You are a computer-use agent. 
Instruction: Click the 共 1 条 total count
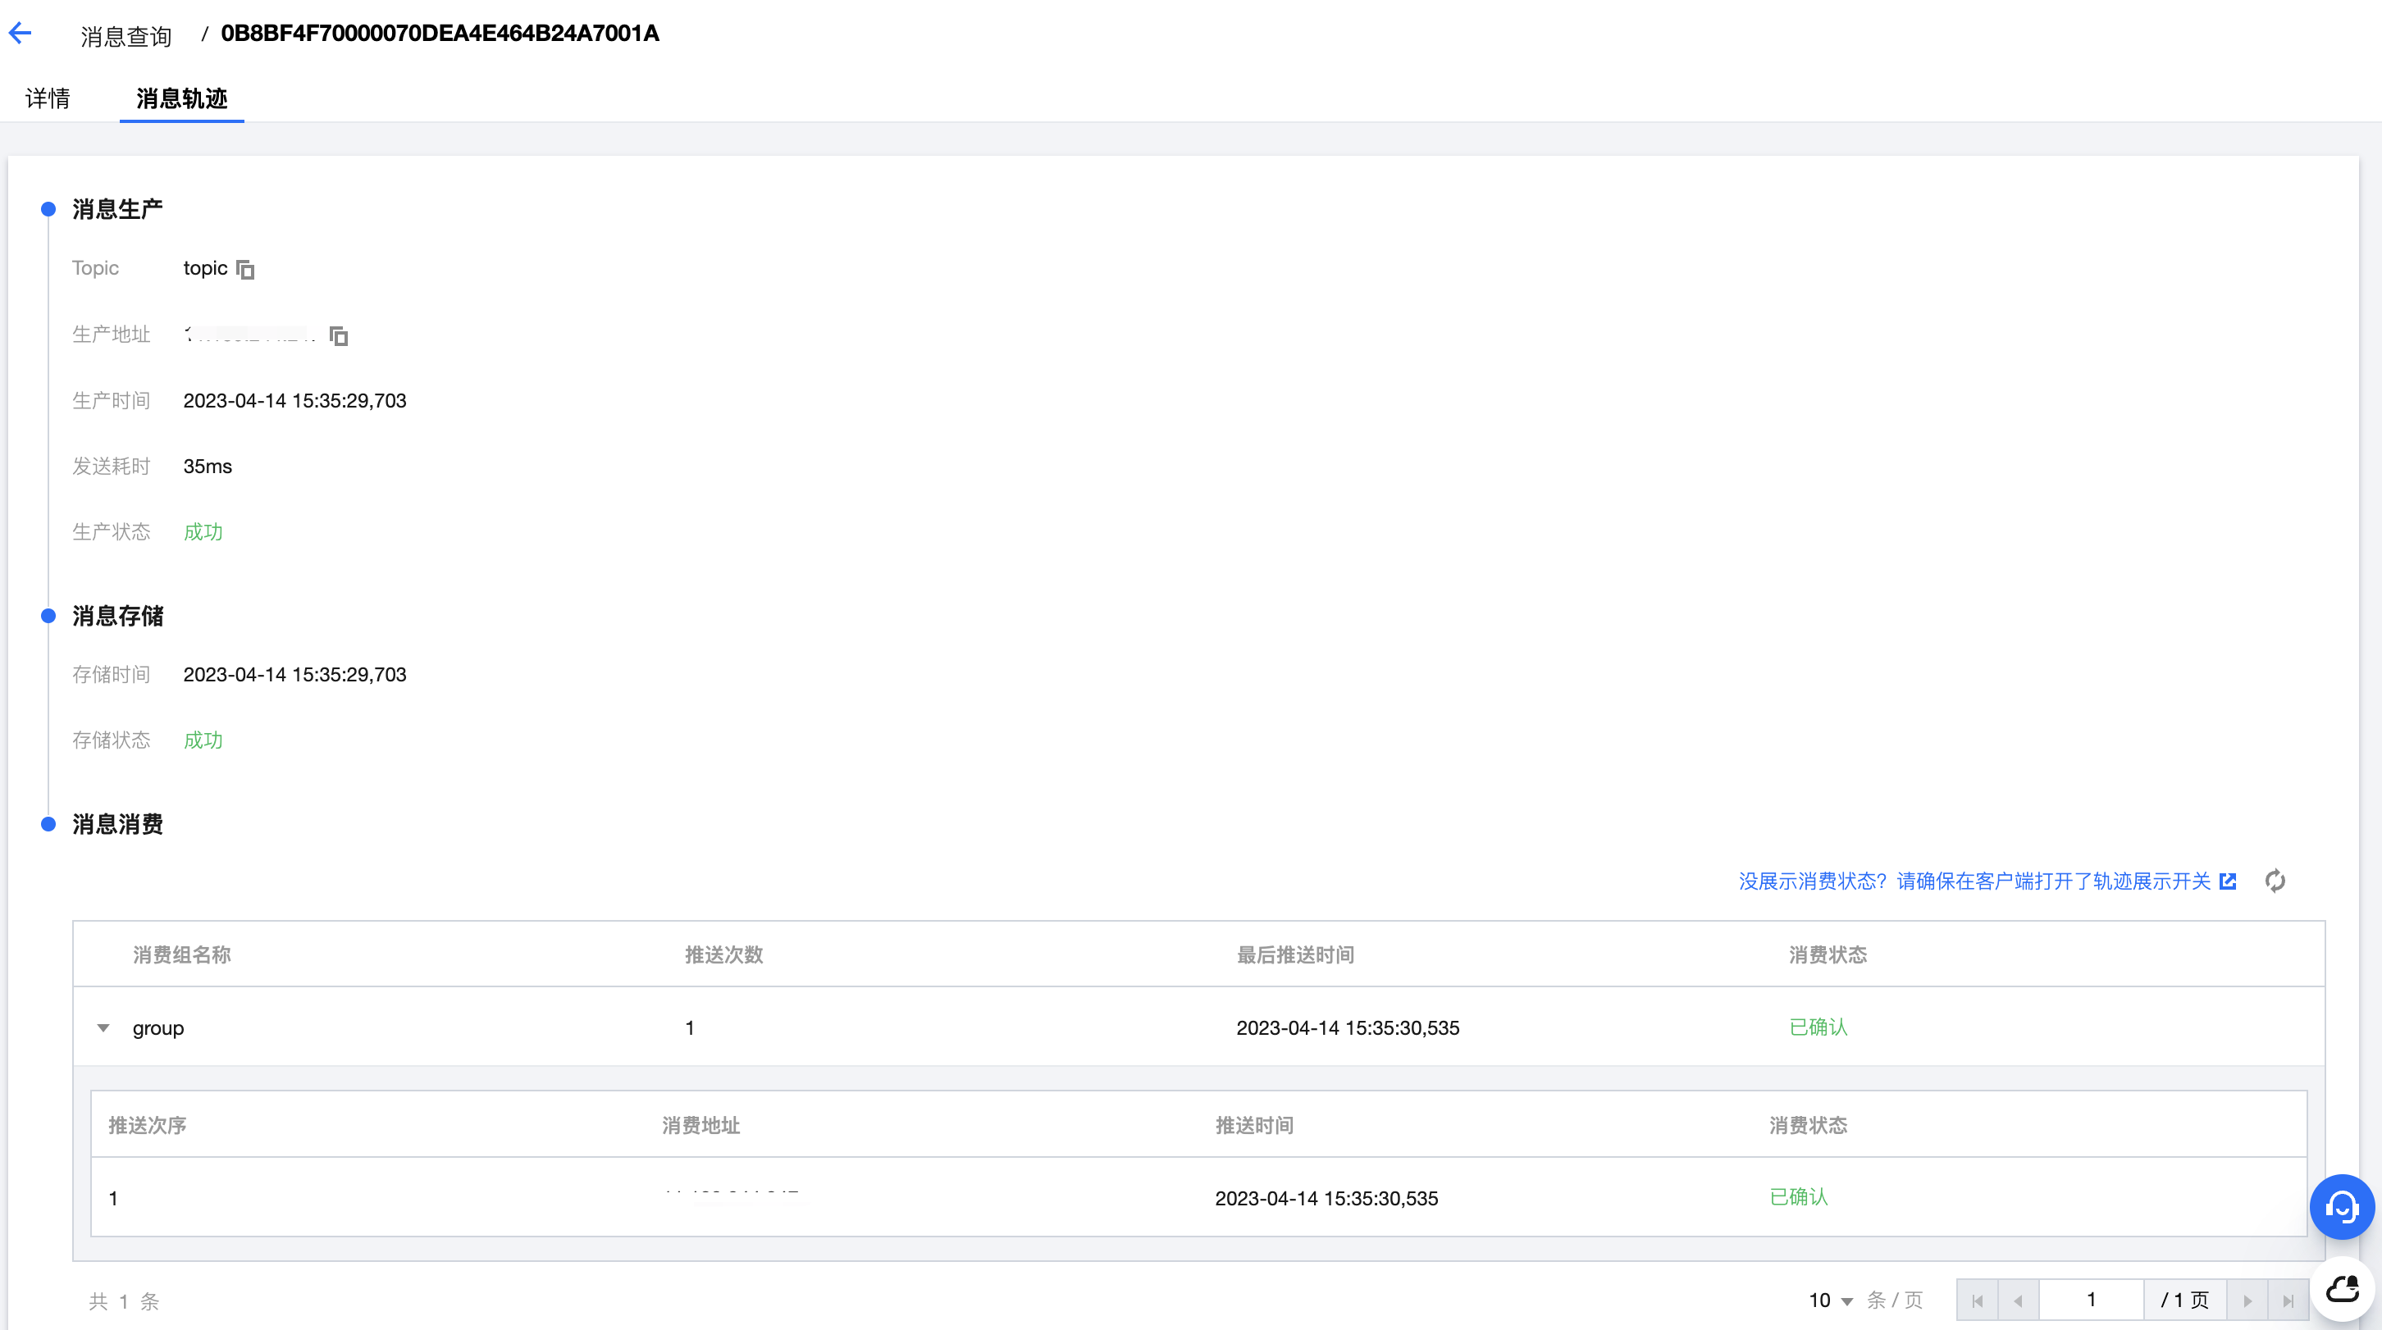[x=125, y=1301]
